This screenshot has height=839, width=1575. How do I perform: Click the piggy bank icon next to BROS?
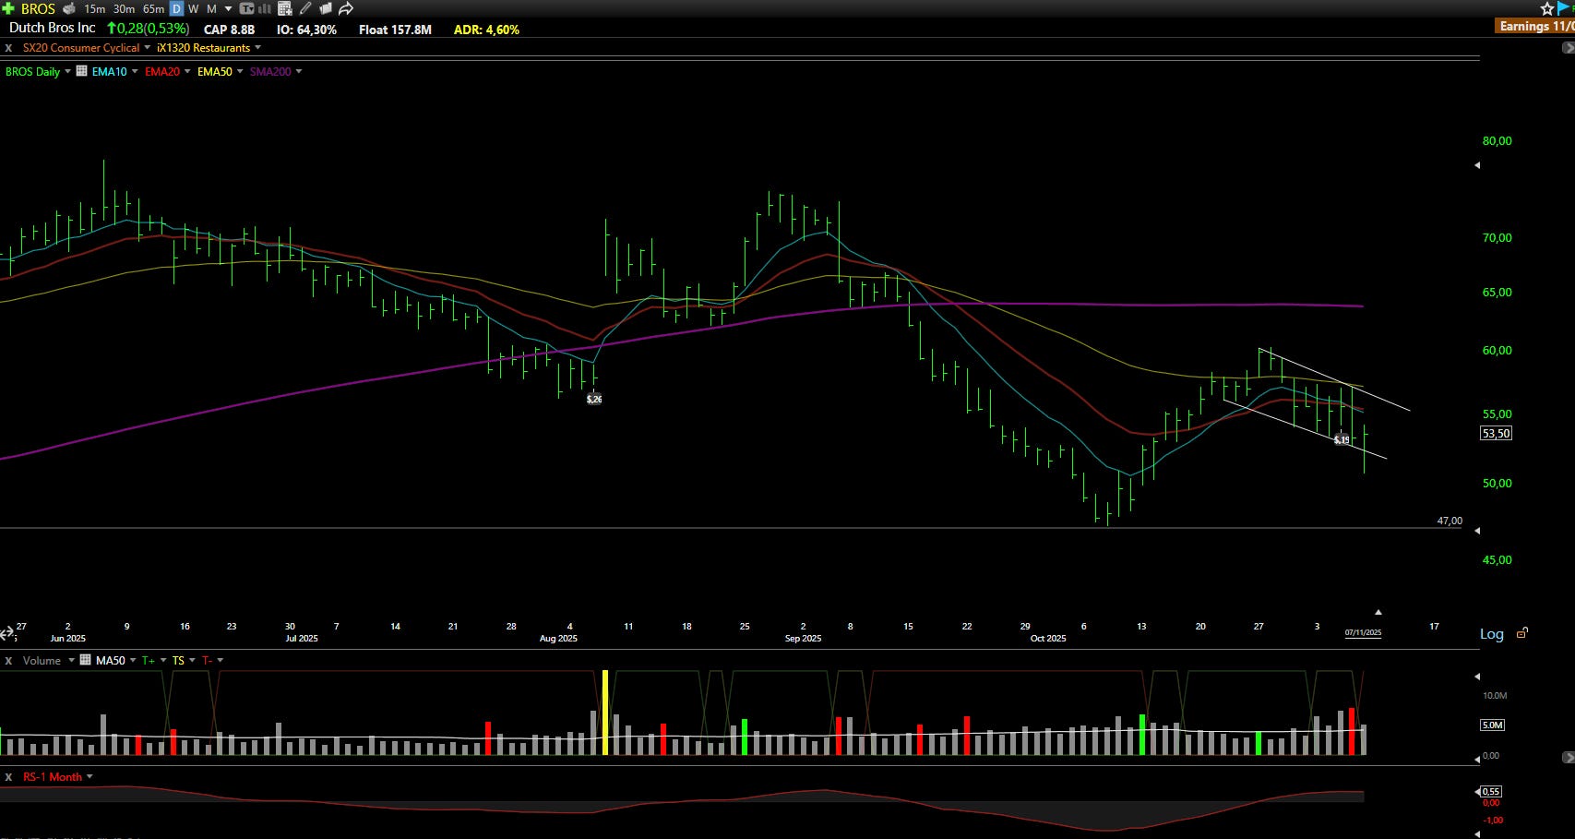(x=69, y=8)
